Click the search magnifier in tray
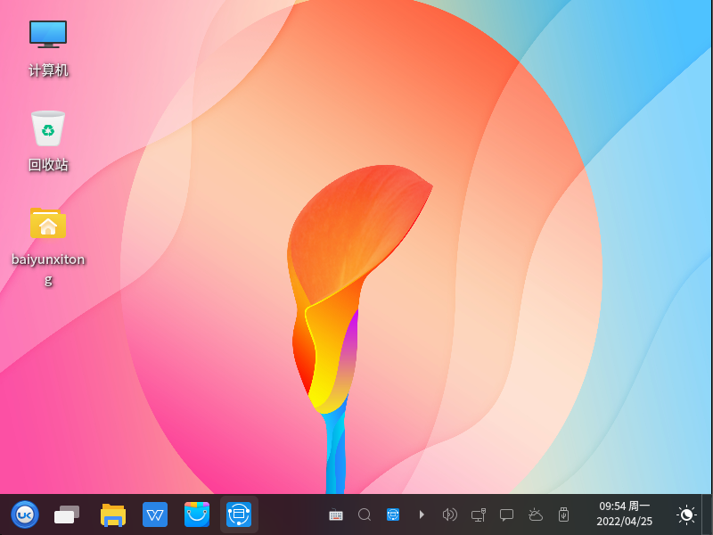713x535 pixels. tap(365, 514)
